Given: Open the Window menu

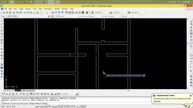Looking at the screenshot, I should [65, 9].
